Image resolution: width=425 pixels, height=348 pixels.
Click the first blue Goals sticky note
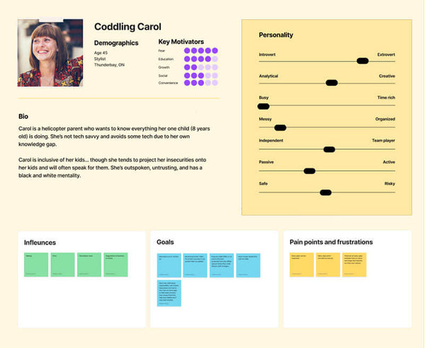click(x=169, y=264)
